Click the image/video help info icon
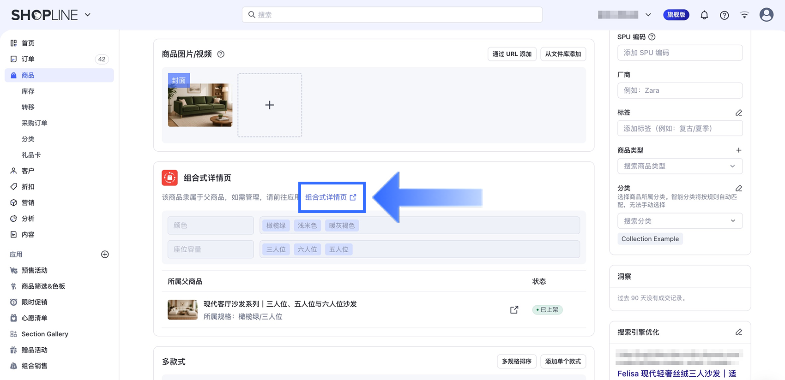 coord(221,54)
